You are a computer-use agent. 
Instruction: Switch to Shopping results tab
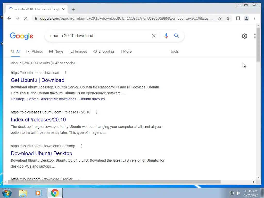(x=104, y=52)
